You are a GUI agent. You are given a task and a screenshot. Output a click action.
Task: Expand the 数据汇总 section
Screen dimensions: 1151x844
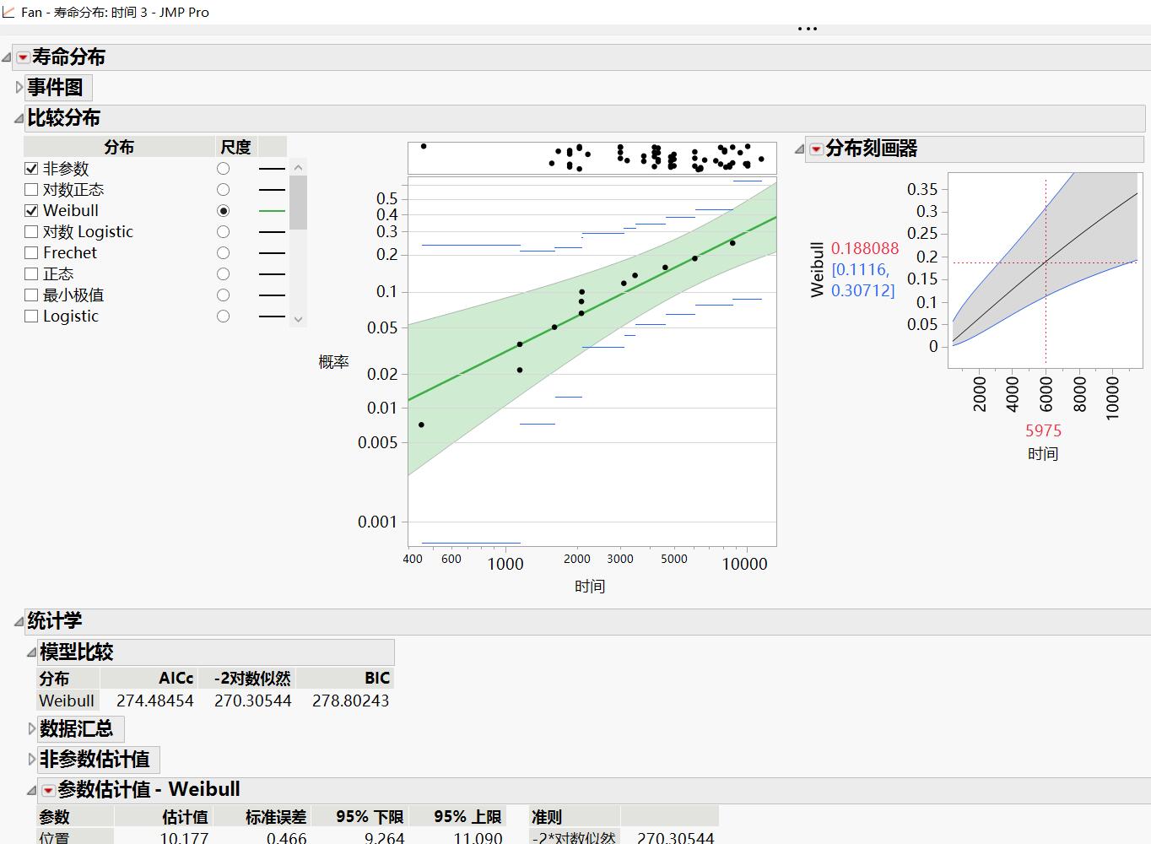click(32, 728)
